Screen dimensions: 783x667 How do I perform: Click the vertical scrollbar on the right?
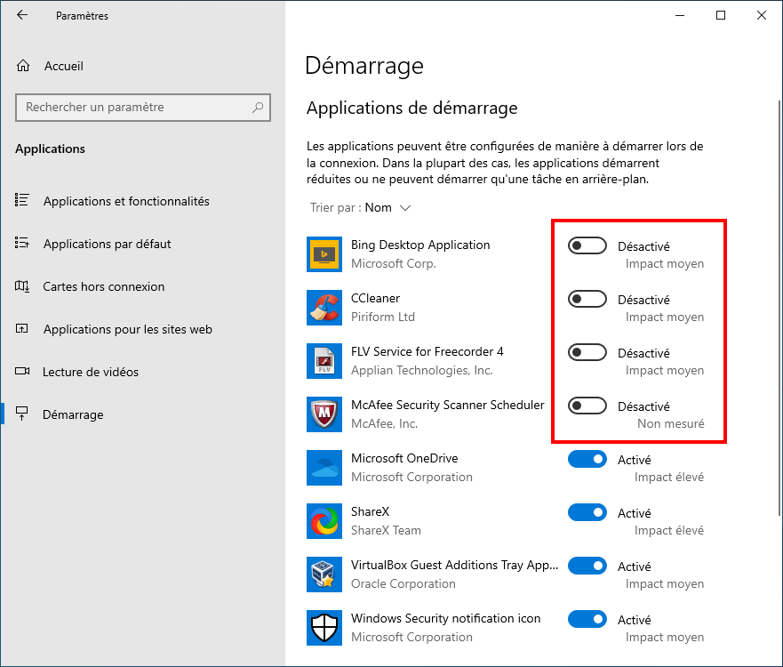(x=779, y=308)
